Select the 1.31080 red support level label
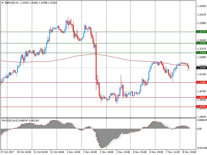 [202, 82]
